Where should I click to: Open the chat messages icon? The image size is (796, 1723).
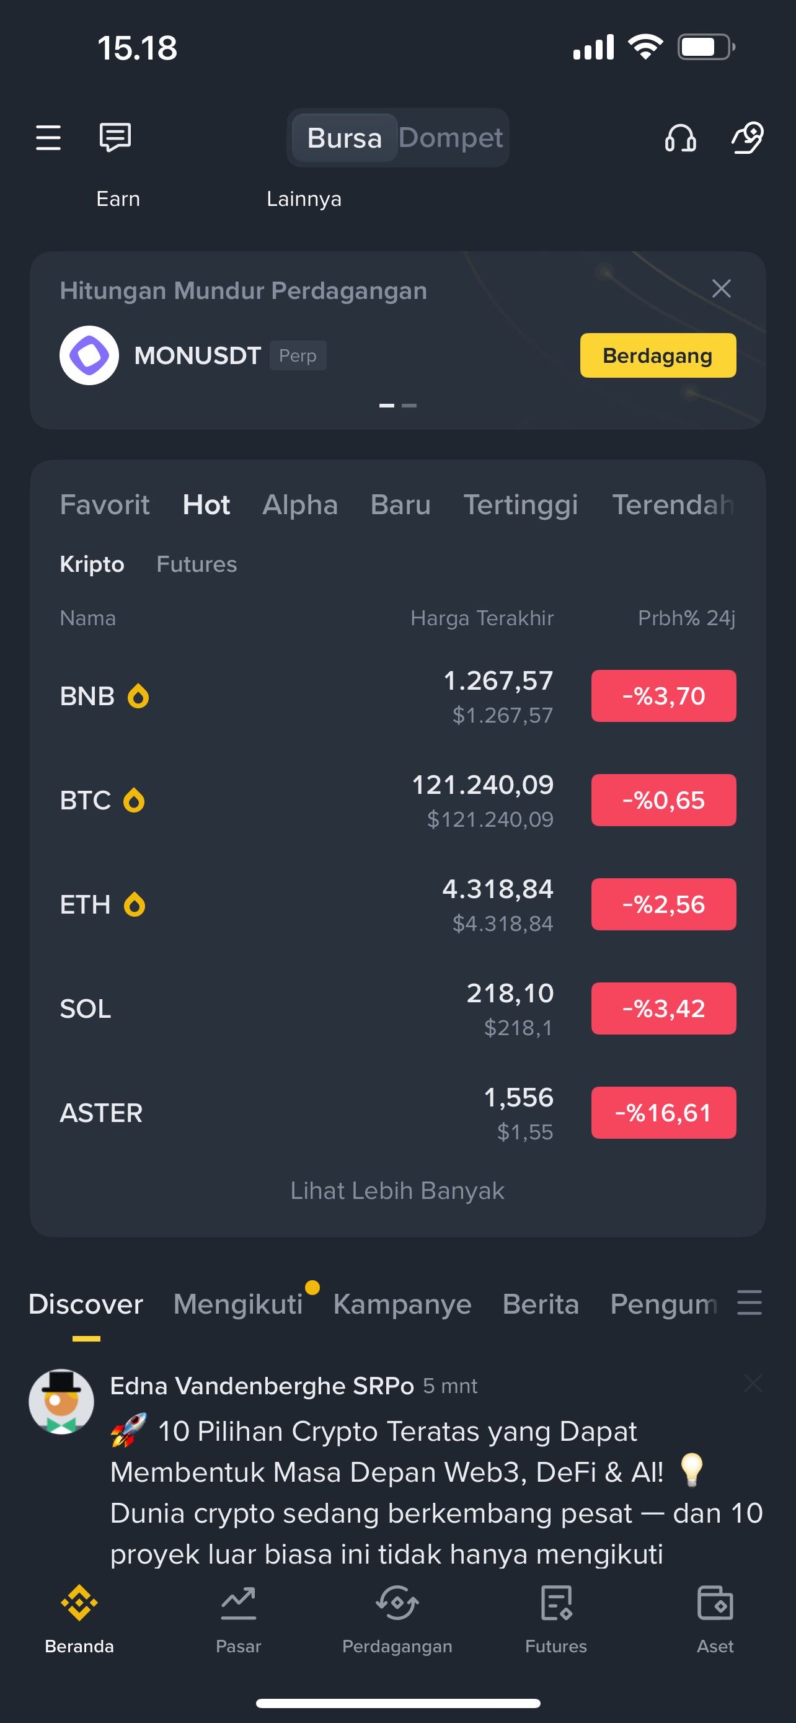click(x=115, y=138)
